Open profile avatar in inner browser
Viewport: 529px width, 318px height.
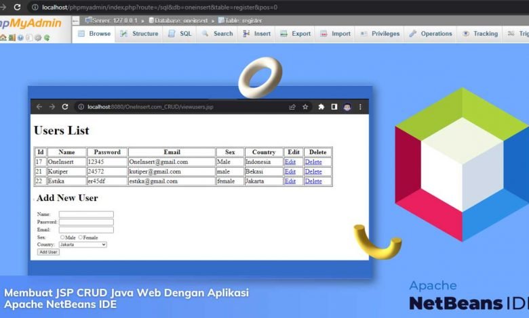coord(347,107)
